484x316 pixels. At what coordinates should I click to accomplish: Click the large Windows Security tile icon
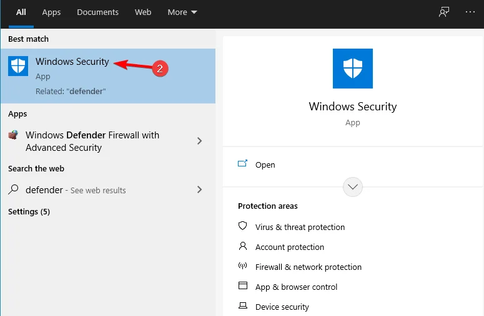pos(352,69)
